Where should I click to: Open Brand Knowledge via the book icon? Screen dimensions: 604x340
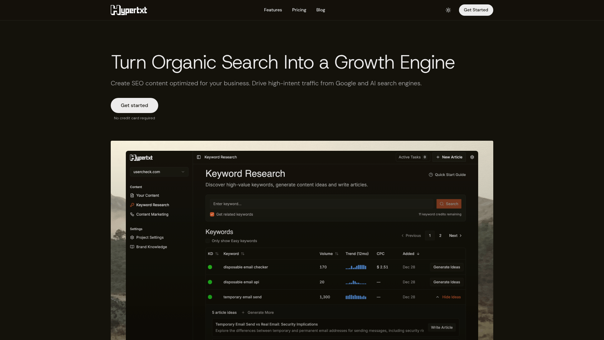(132, 247)
